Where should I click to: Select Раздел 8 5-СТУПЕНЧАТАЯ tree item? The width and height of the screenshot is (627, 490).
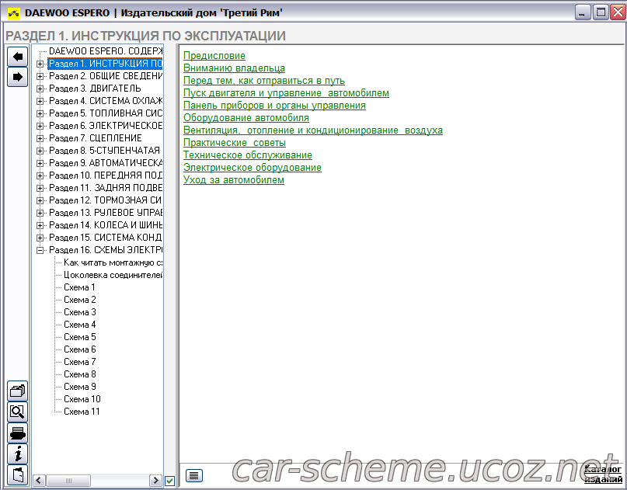tap(104, 151)
